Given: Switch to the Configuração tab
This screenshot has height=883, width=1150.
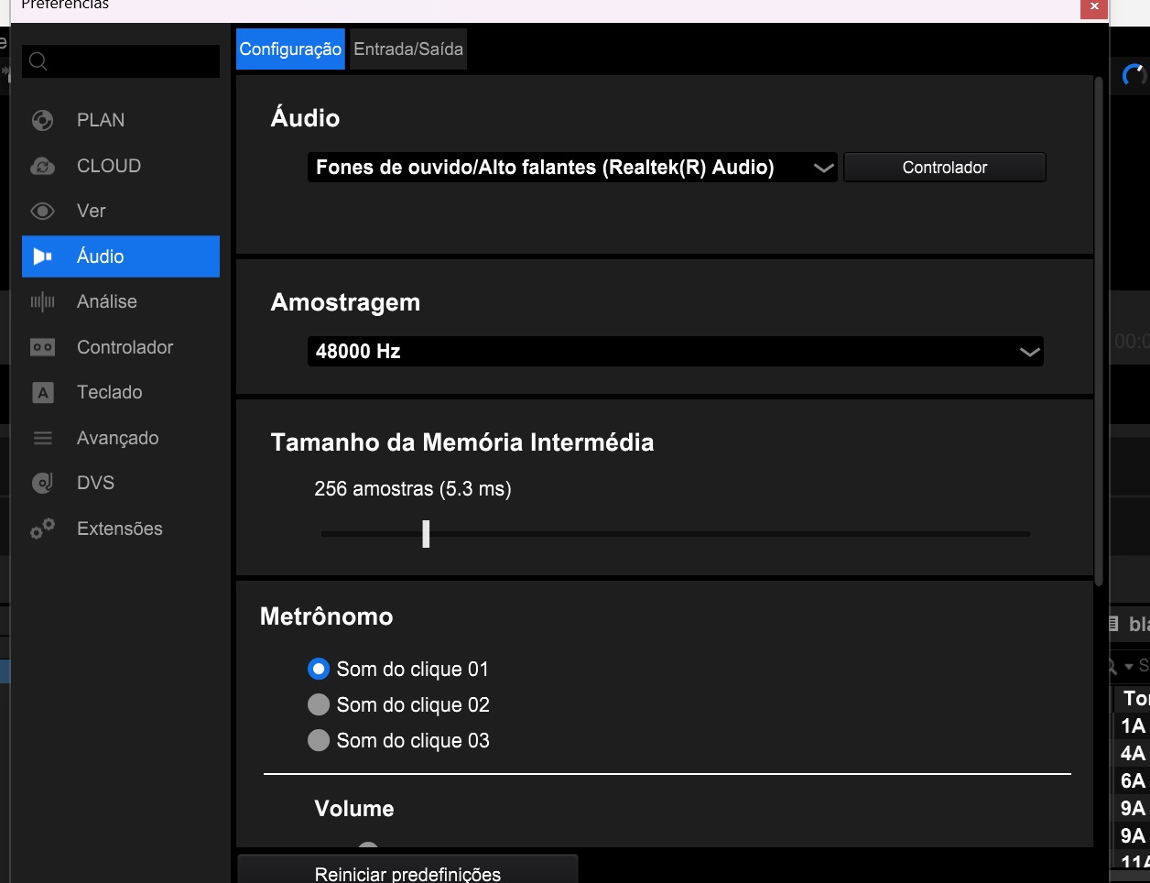Looking at the screenshot, I should (x=290, y=49).
